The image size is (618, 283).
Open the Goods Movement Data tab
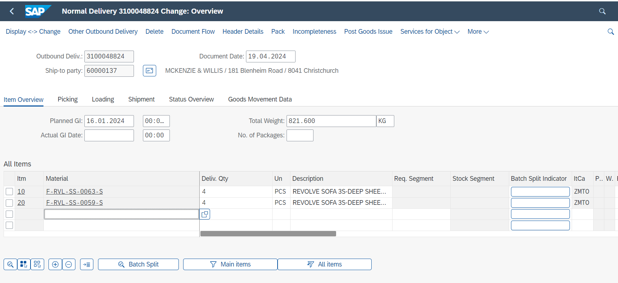click(260, 99)
